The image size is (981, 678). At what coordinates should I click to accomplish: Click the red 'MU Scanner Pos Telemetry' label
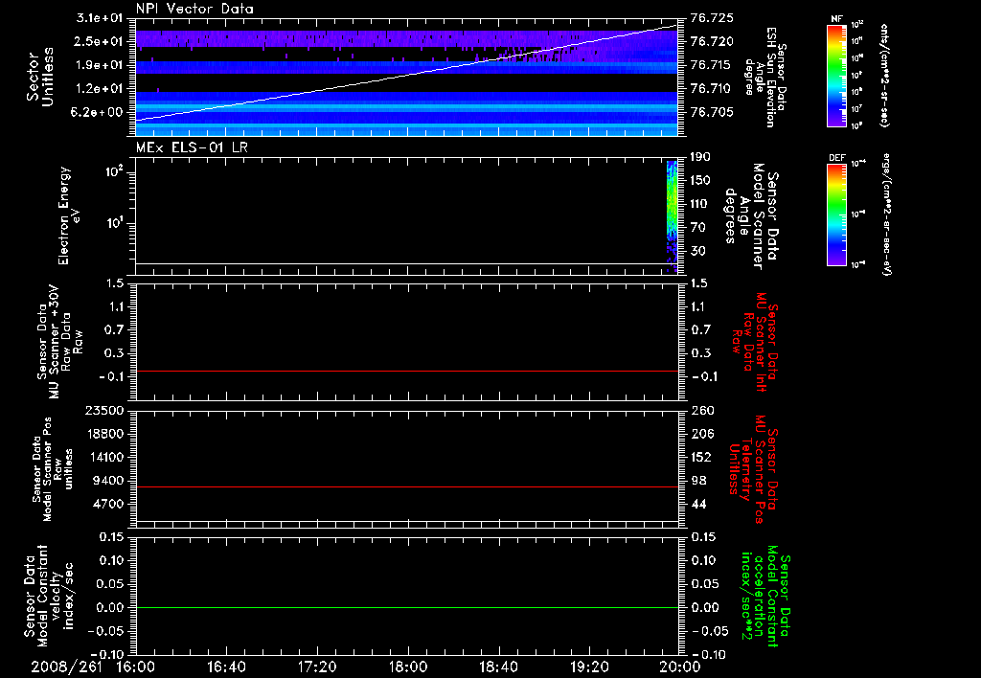click(x=753, y=469)
